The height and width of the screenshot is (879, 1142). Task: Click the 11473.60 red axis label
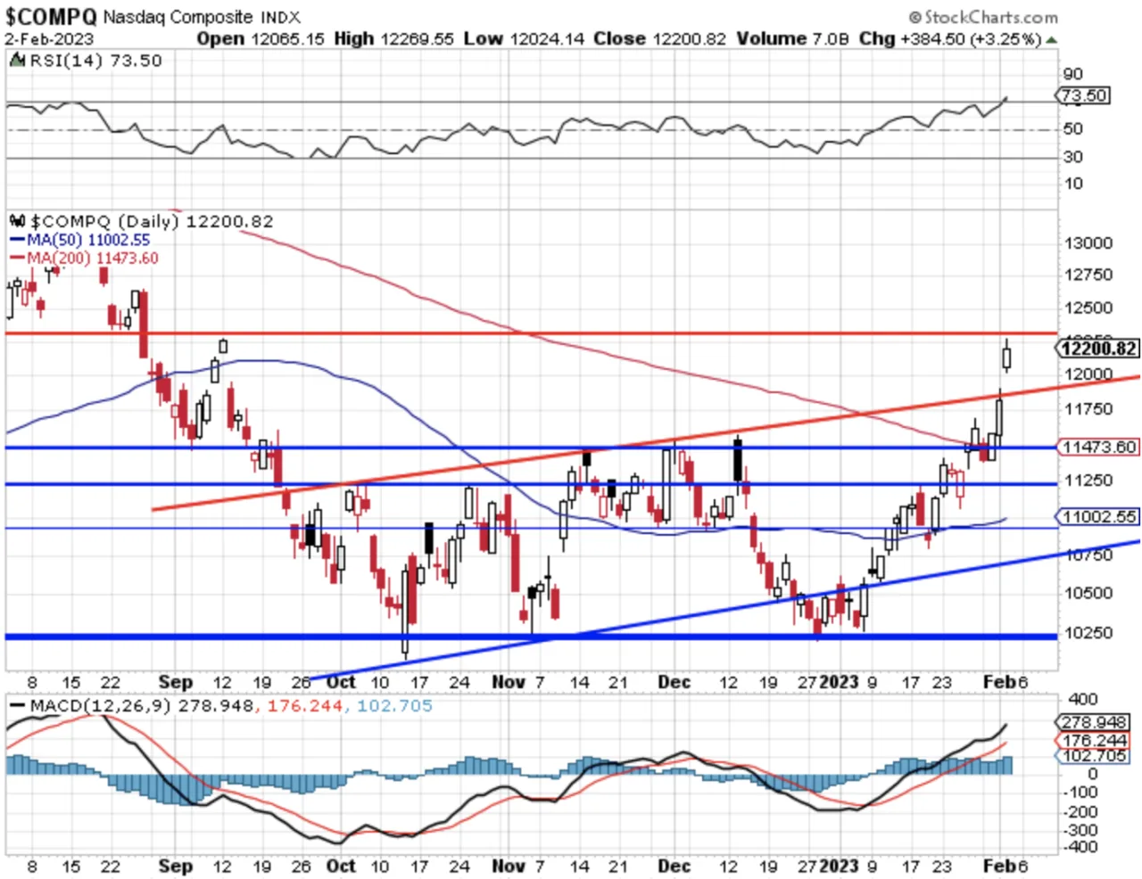click(x=1098, y=447)
